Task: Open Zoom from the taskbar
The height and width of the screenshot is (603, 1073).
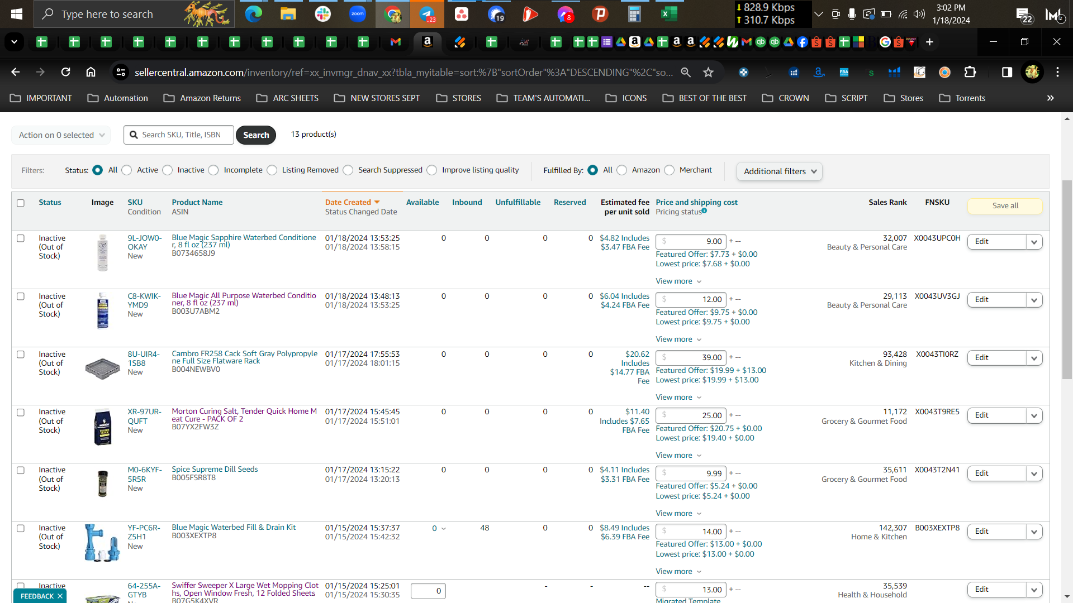Action: pyautogui.click(x=358, y=14)
